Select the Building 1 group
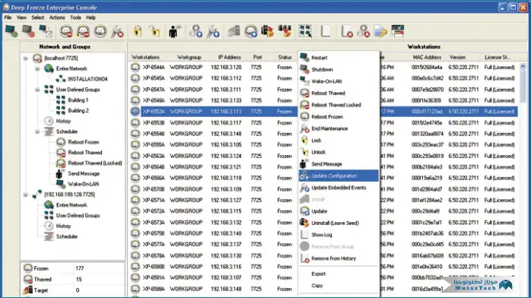Screen dimensions: 531x298 [x=78, y=100]
